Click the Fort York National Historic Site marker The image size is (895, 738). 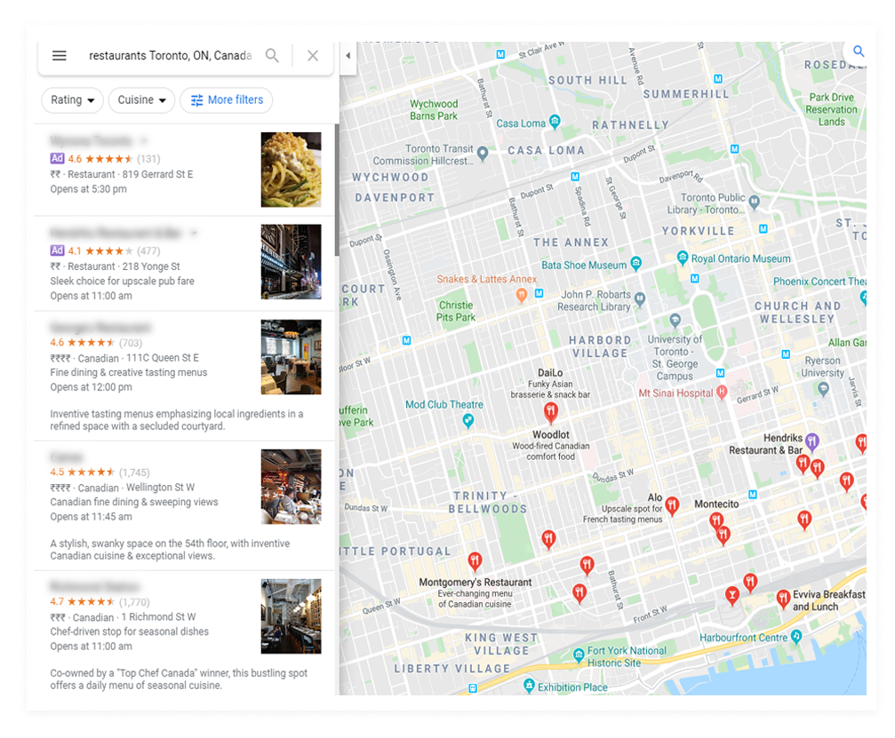[579, 654]
